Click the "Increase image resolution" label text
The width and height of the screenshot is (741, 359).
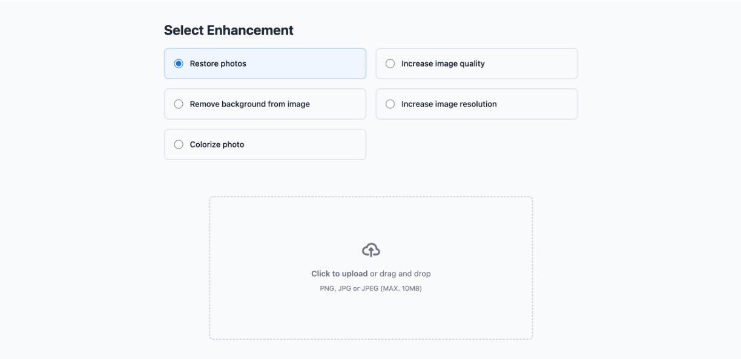[449, 104]
